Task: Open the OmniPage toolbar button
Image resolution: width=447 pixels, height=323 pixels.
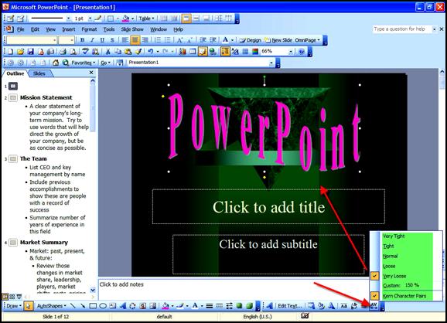Action: pos(307,40)
